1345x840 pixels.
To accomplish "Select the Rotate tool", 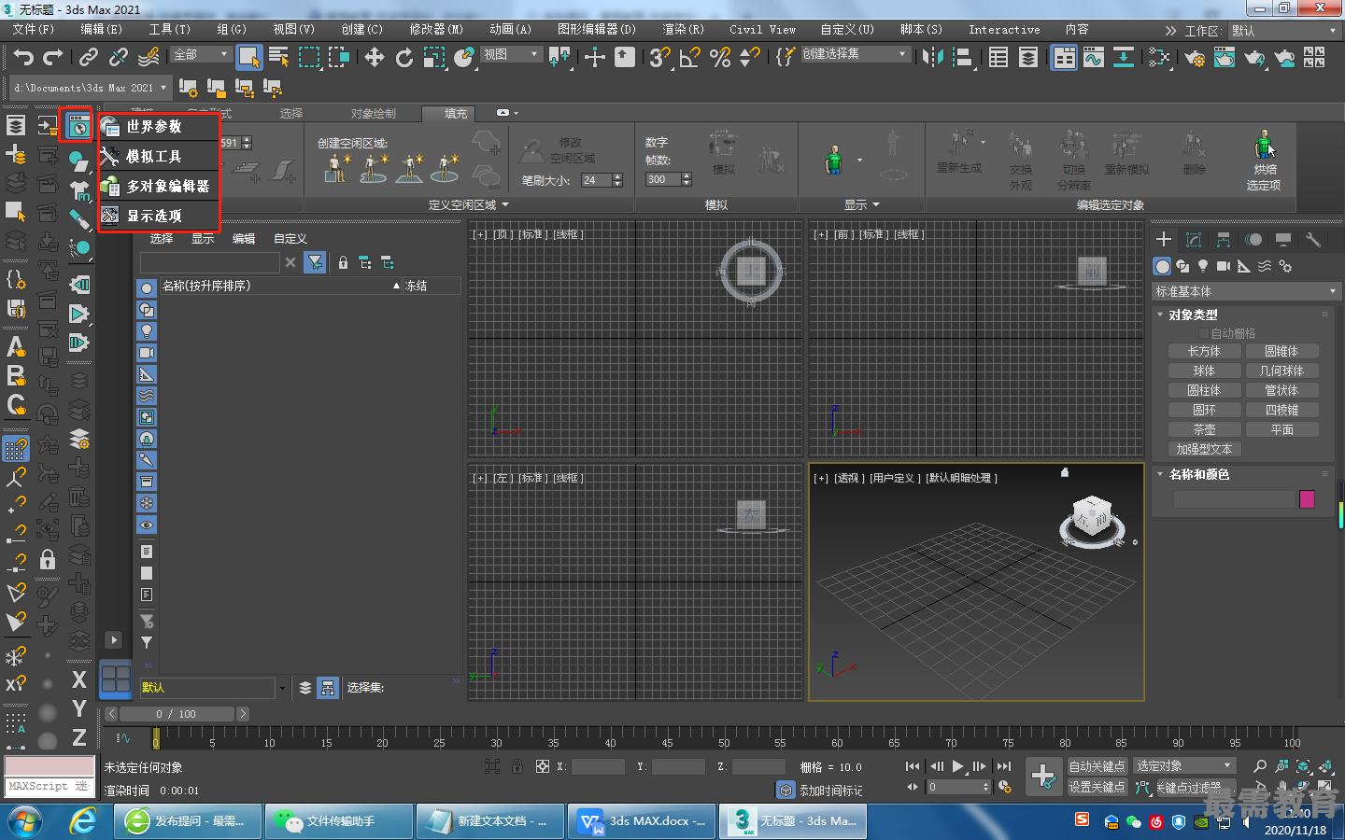I will pyautogui.click(x=404, y=58).
